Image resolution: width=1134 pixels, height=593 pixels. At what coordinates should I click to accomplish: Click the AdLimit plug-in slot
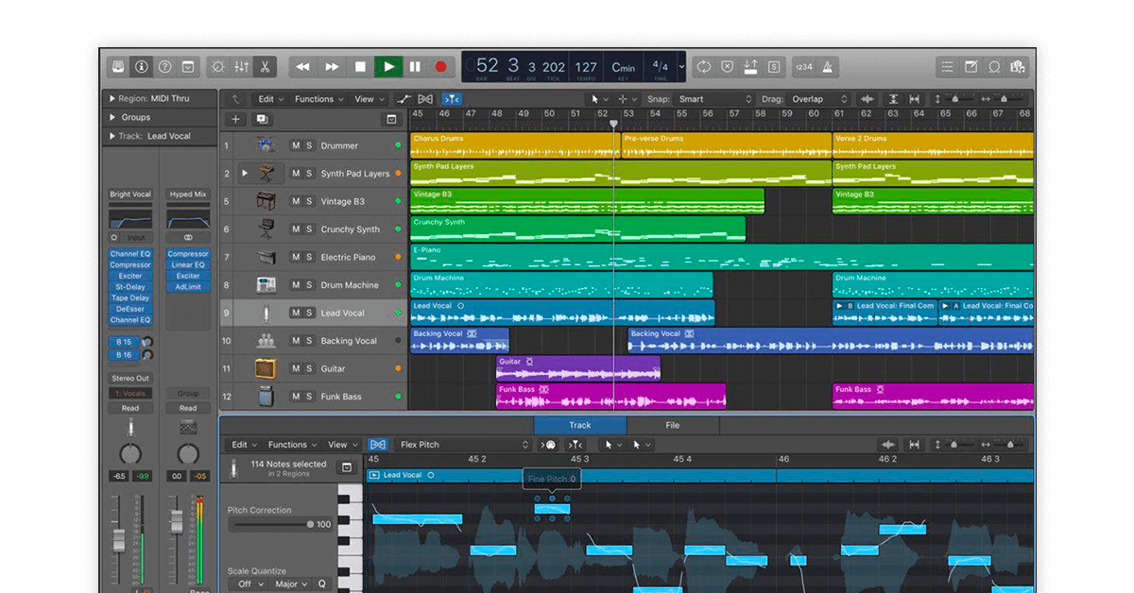tap(188, 287)
